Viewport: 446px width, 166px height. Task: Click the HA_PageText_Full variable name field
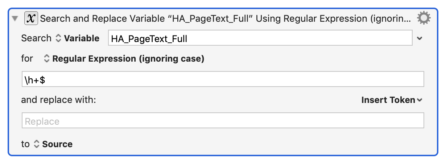pyautogui.click(x=260, y=38)
